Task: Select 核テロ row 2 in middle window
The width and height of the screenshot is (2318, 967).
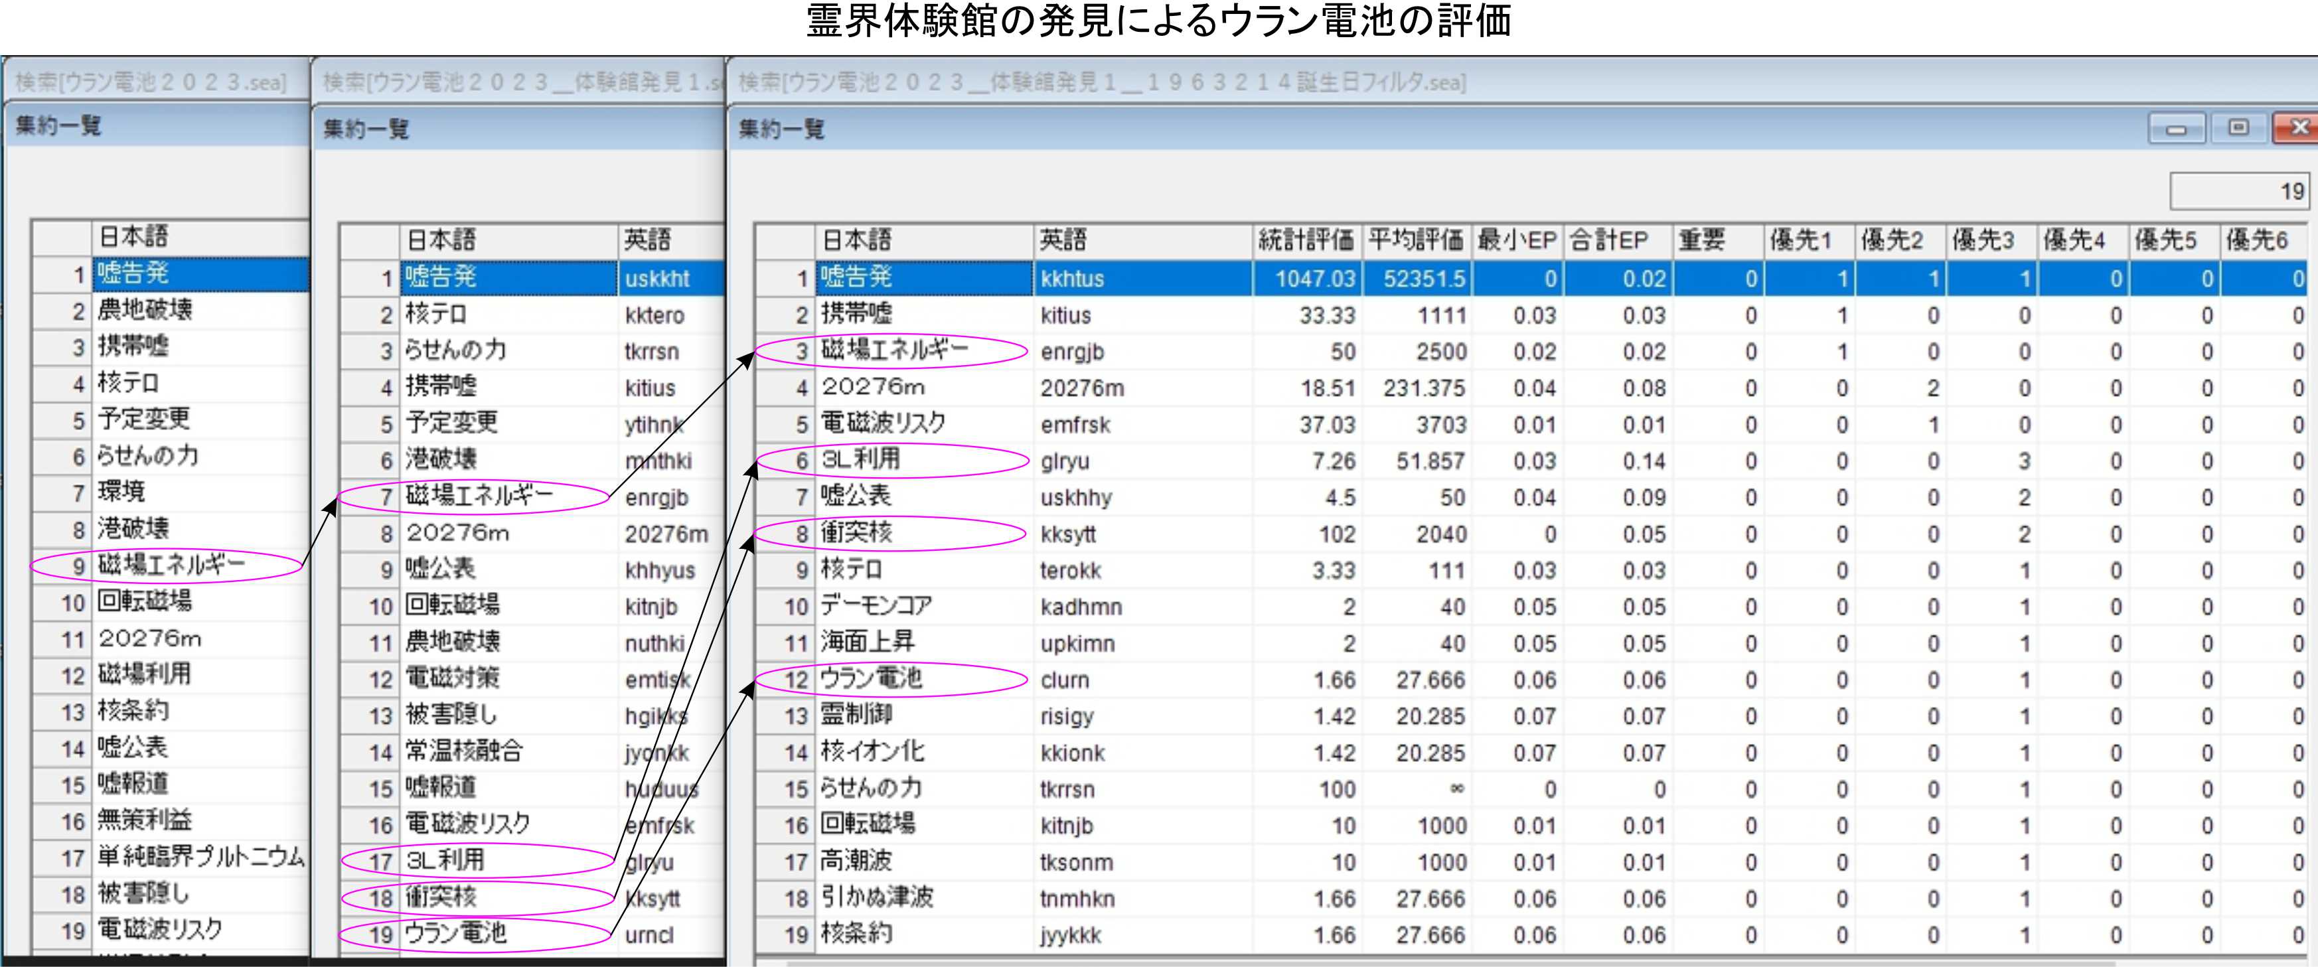Action: [x=533, y=315]
